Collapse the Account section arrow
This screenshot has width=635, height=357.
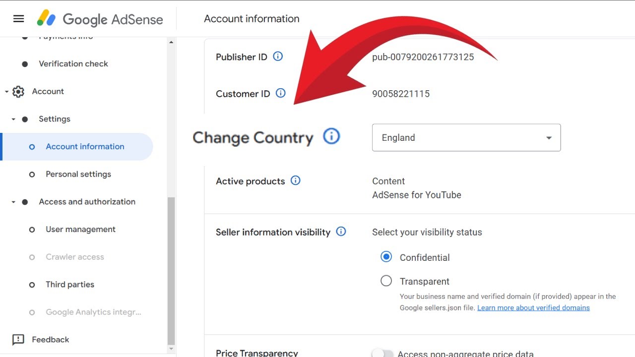(6, 92)
